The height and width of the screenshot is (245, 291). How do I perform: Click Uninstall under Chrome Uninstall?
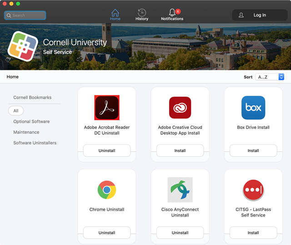point(107,233)
